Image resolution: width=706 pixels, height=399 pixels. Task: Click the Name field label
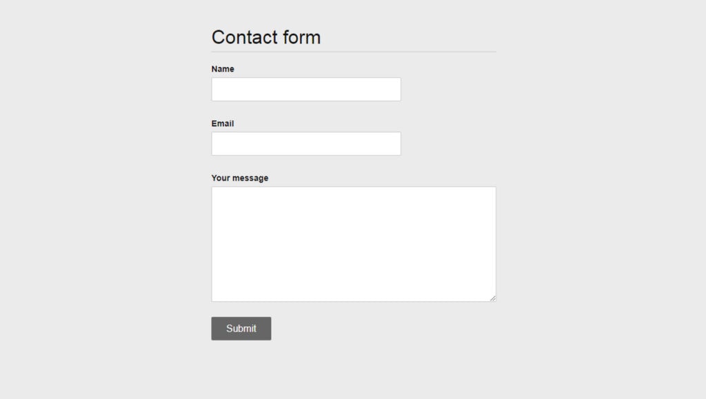pyautogui.click(x=222, y=69)
